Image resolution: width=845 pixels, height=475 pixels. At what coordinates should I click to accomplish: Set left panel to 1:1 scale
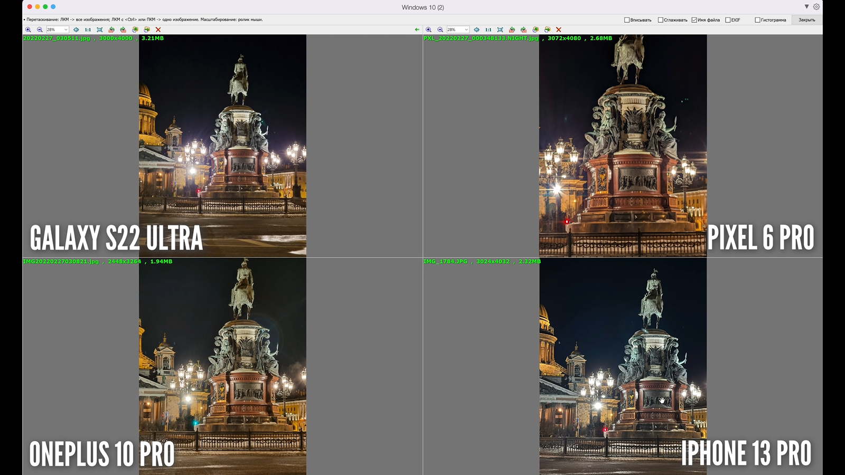pyautogui.click(x=88, y=30)
